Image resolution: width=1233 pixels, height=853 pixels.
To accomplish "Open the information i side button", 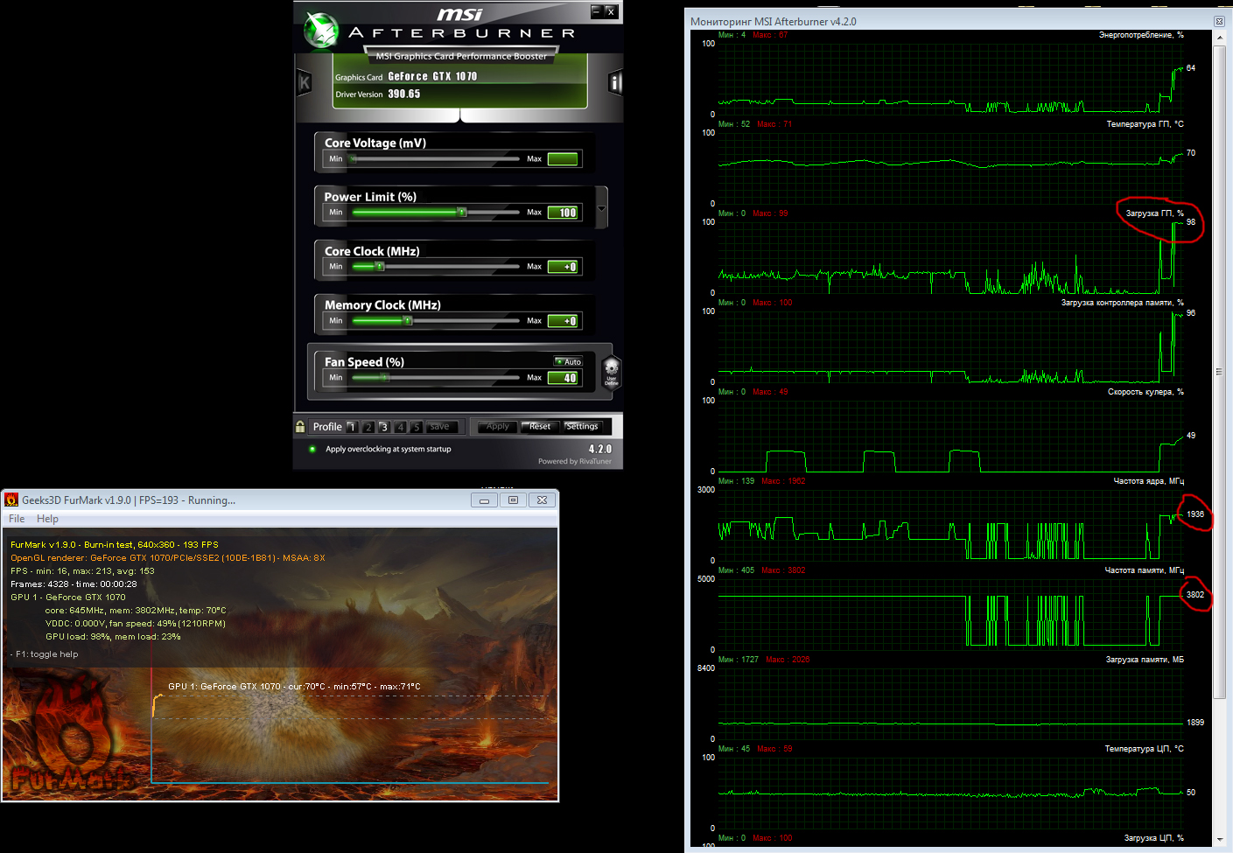I will coord(615,83).
